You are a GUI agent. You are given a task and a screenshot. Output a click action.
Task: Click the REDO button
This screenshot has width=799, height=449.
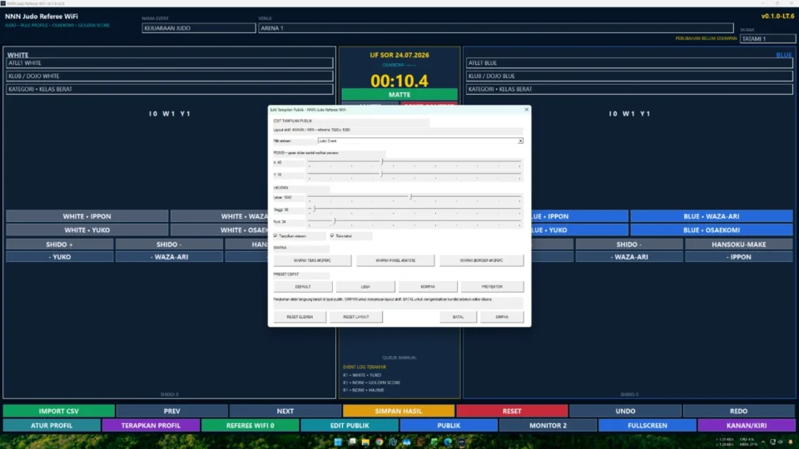(739, 411)
